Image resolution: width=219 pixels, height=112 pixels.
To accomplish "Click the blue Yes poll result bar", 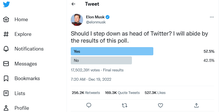I will coord(112,51).
